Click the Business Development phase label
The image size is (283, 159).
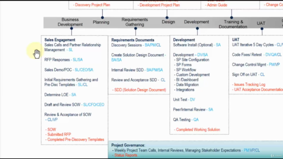[70, 22]
